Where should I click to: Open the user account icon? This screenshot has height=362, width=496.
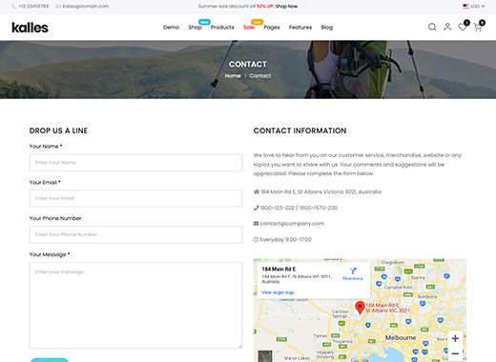(x=447, y=27)
